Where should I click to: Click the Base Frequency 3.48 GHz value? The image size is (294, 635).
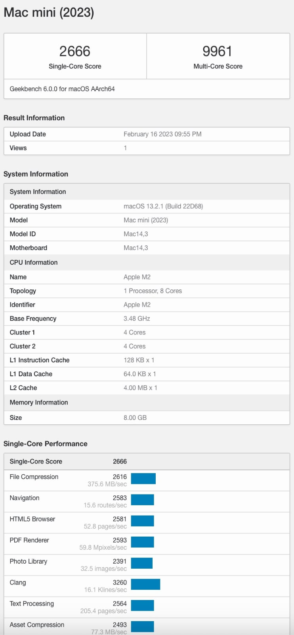pos(137,319)
